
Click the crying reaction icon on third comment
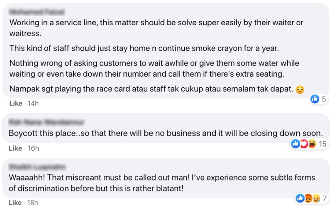(316, 198)
